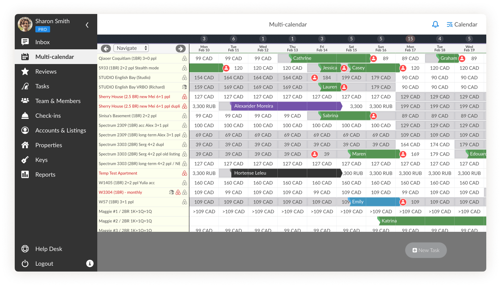Viewport: 501px width, 287px height.
Task: Click the Check-ins bell icon
Action: [25, 116]
